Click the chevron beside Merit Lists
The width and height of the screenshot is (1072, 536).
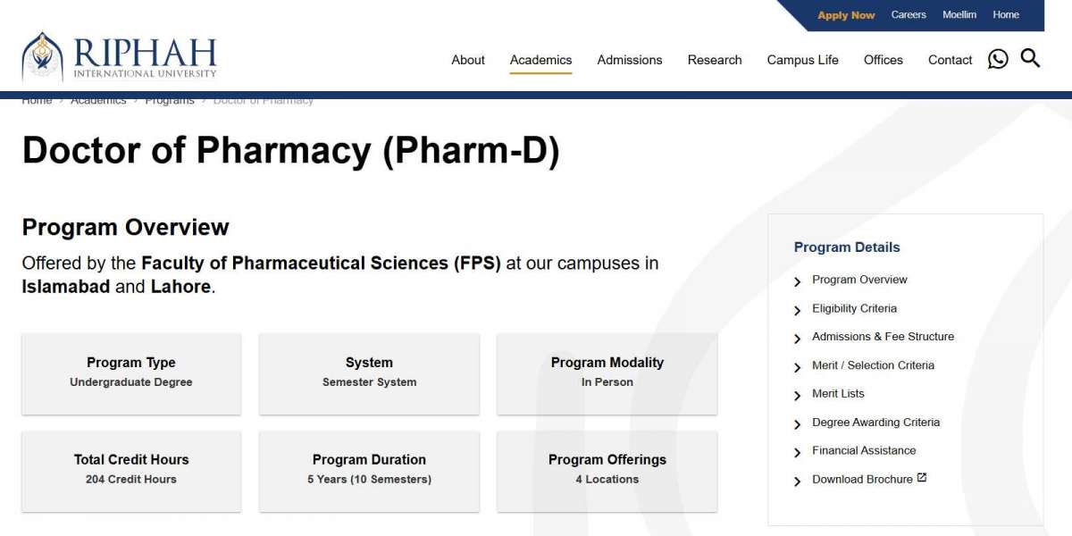tap(798, 395)
